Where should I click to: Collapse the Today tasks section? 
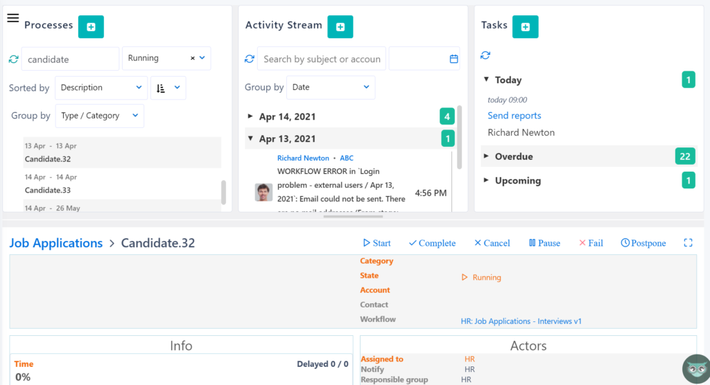tap(486, 80)
